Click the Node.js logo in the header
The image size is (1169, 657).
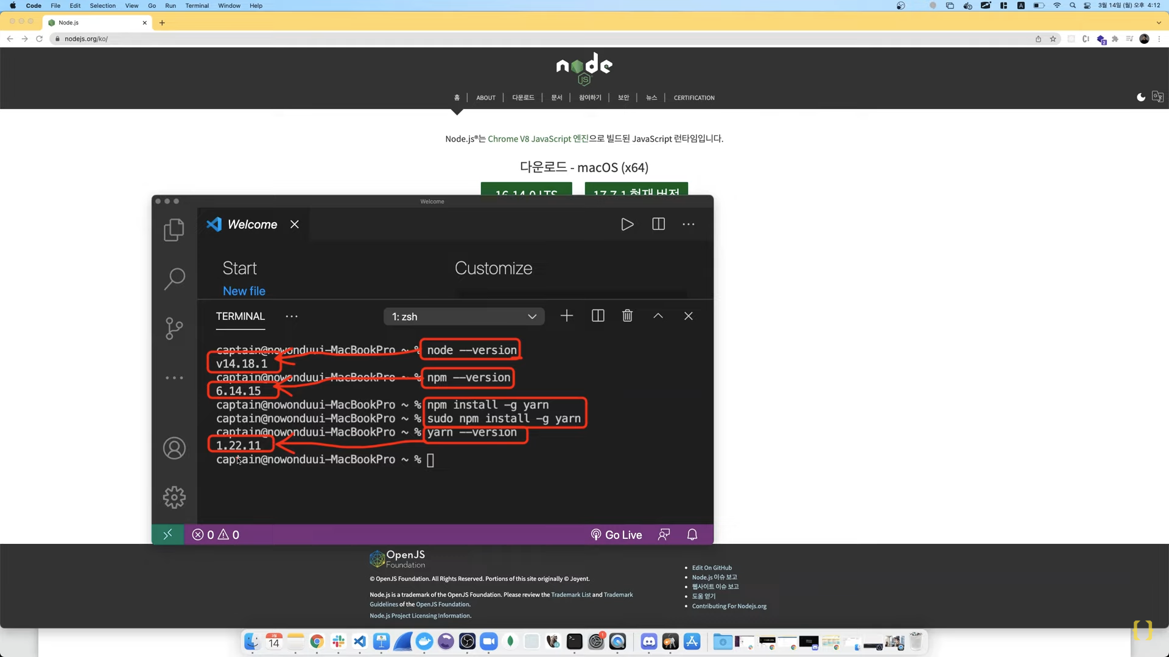(584, 69)
